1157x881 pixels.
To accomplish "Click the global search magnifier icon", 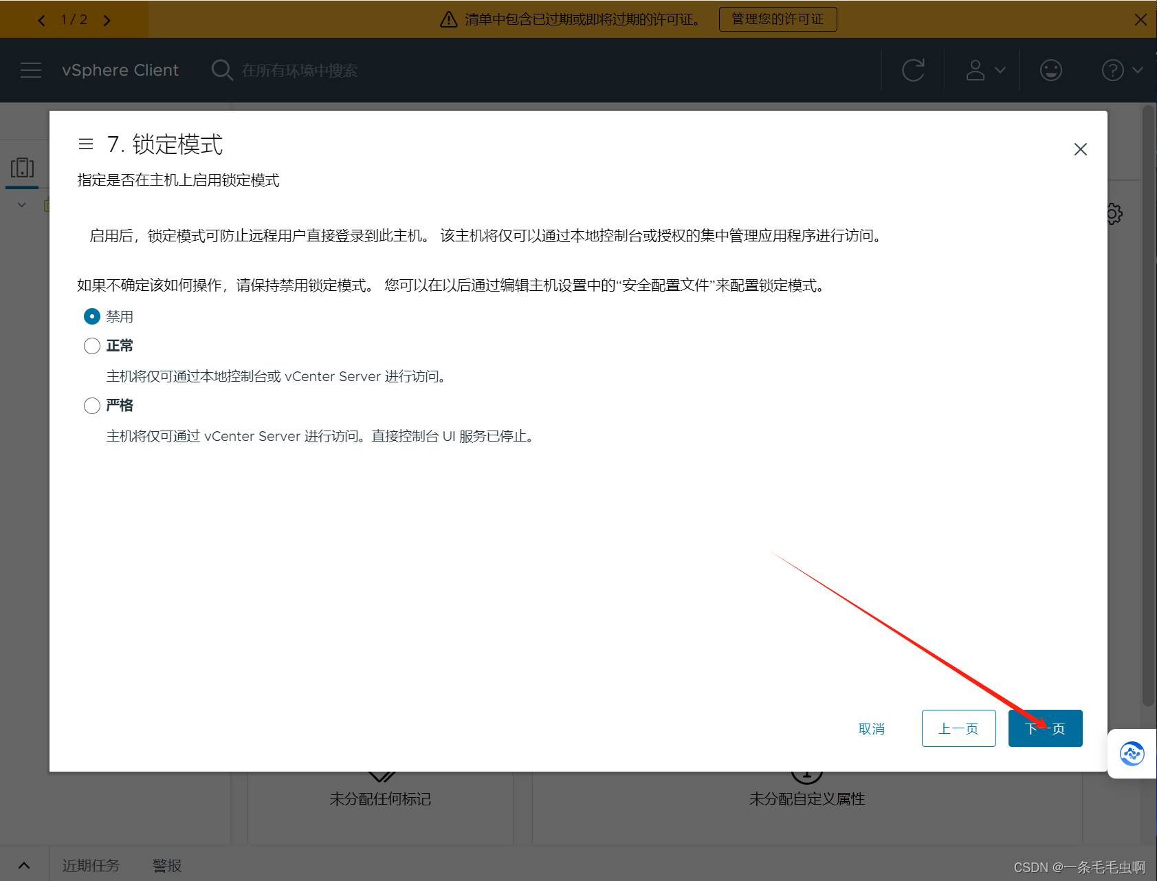I will coord(221,70).
